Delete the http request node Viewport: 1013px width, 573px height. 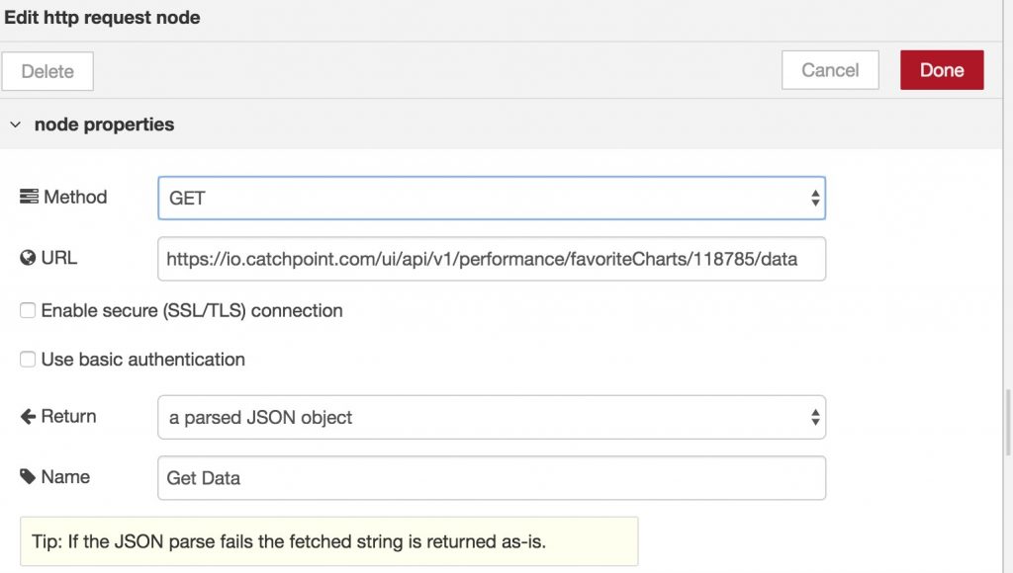(47, 71)
